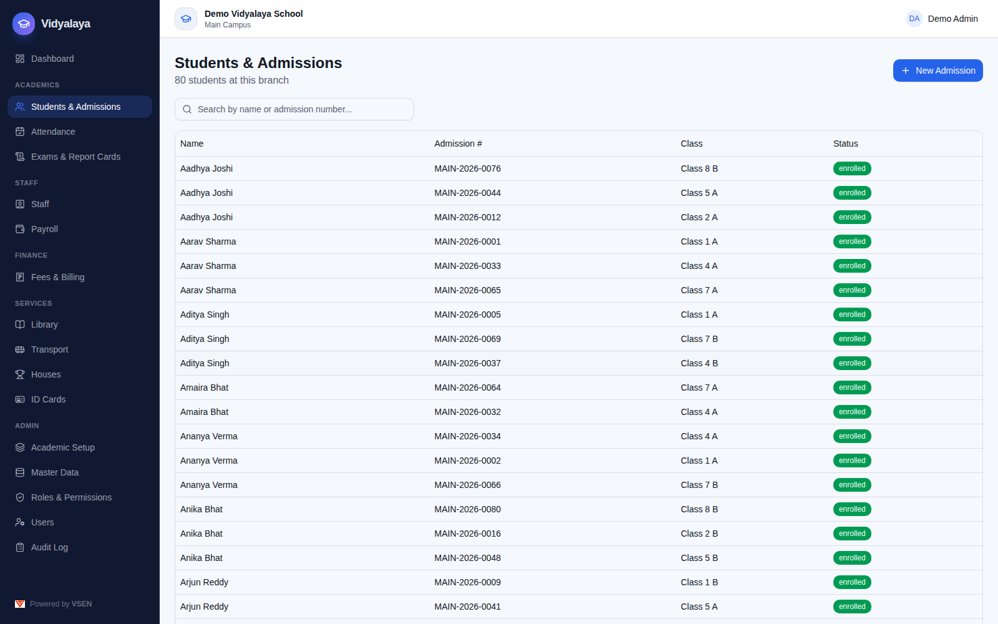
Task: Select admission MAIN-2026-0001
Action: click(x=468, y=241)
